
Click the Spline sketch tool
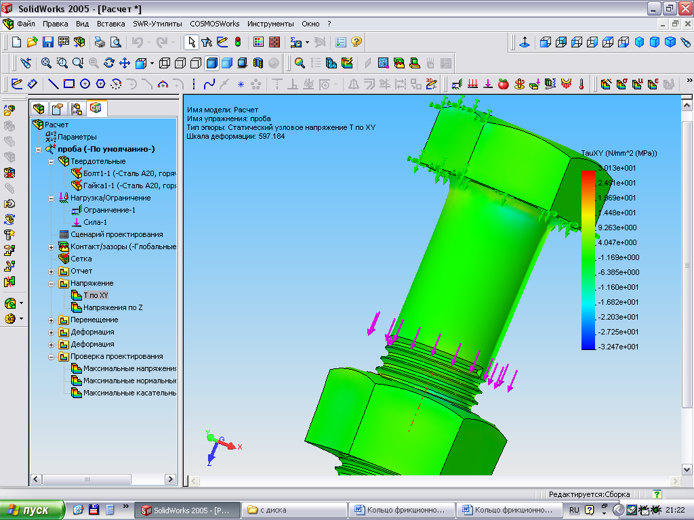click(x=209, y=83)
